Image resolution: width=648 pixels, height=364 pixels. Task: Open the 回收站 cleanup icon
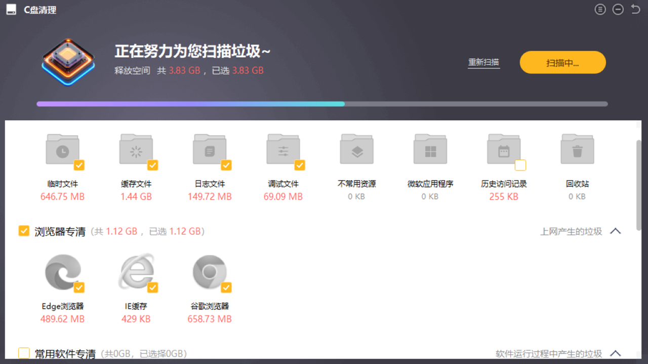[577, 149]
